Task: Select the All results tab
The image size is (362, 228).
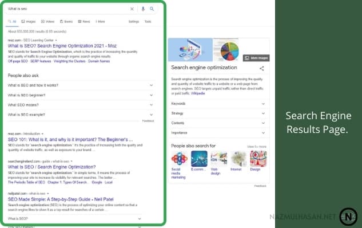Action: pyautogui.click(x=12, y=22)
